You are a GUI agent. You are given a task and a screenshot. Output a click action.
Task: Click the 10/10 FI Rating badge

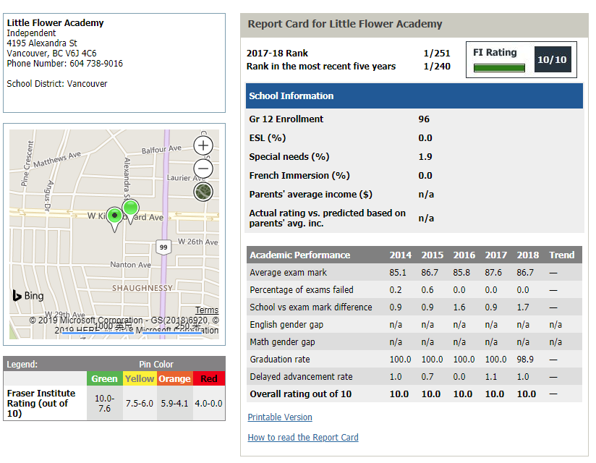pos(553,59)
